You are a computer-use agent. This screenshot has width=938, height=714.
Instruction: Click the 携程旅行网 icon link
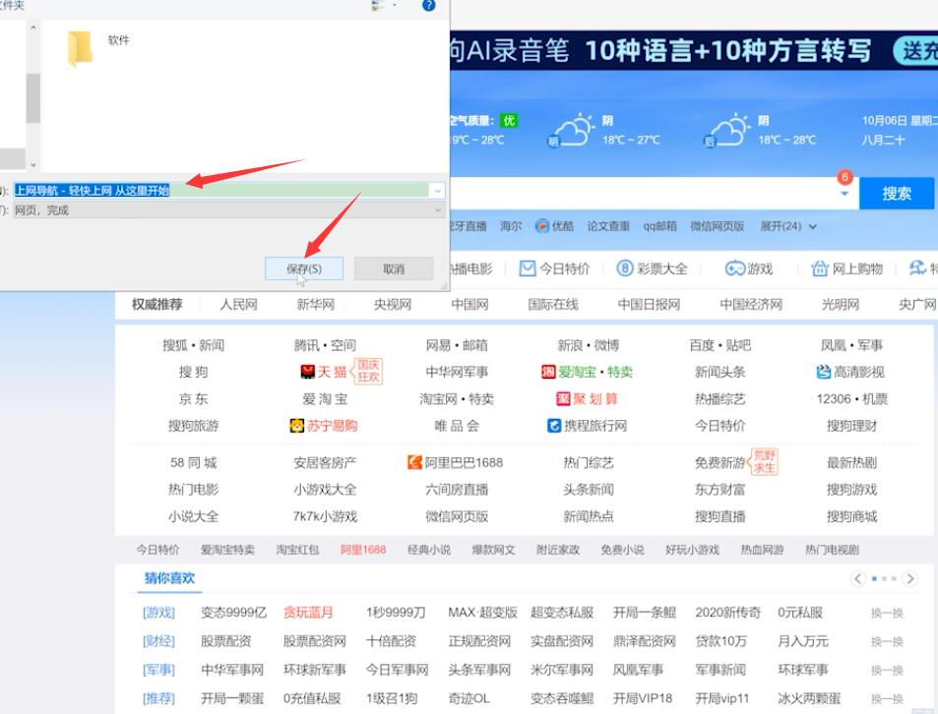(x=587, y=426)
